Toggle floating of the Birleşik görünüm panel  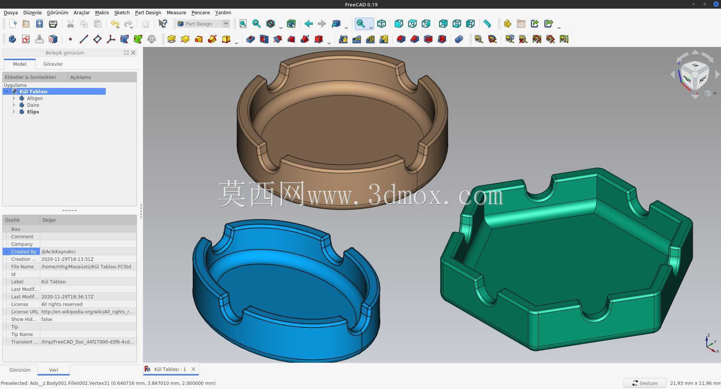(x=126, y=53)
